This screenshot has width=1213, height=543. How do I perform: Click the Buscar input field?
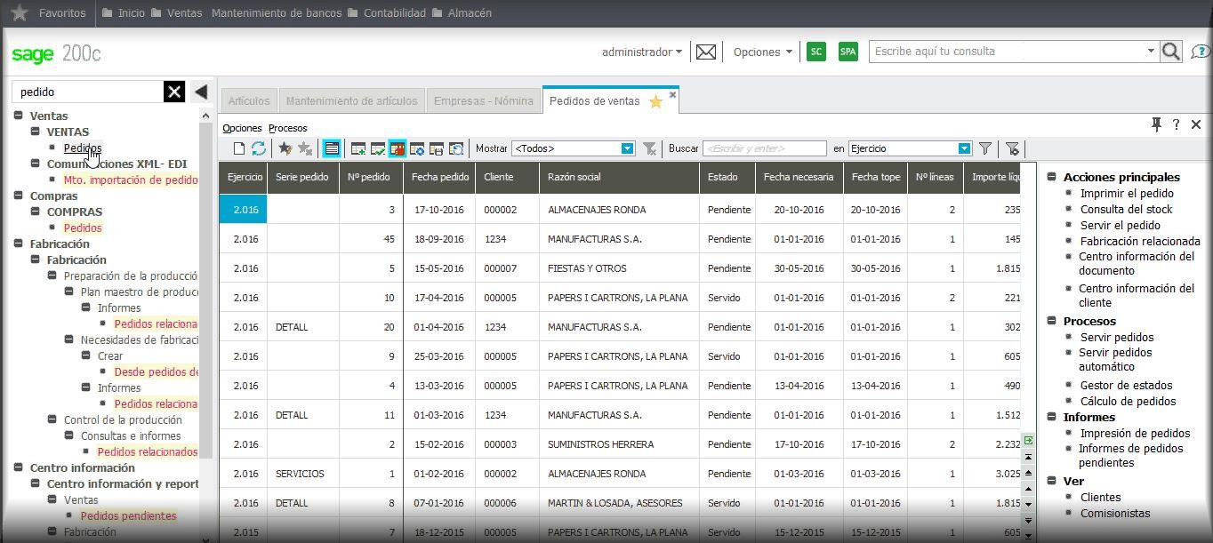(765, 148)
